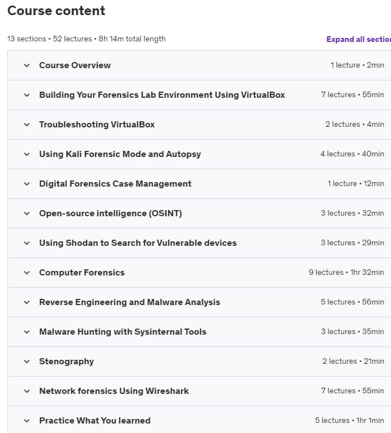Open Malware Hunting with Sysinternal Tools title
This screenshot has width=391, height=433.
(x=122, y=332)
